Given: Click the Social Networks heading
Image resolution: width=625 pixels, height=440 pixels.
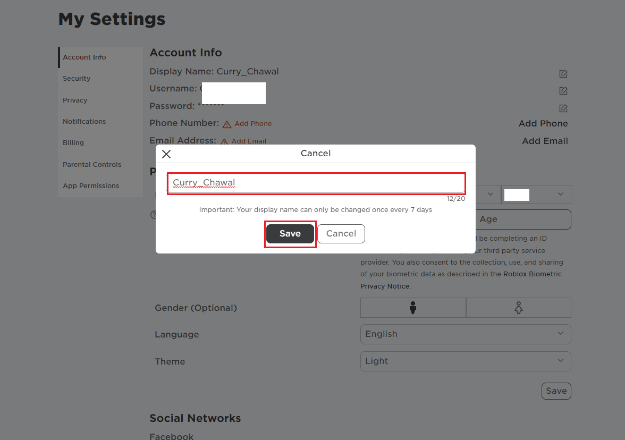Looking at the screenshot, I should point(195,418).
